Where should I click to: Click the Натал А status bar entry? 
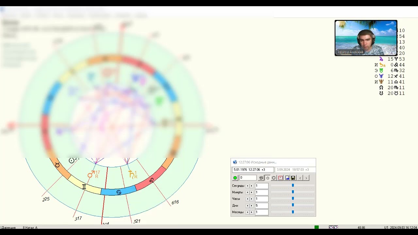30,227
